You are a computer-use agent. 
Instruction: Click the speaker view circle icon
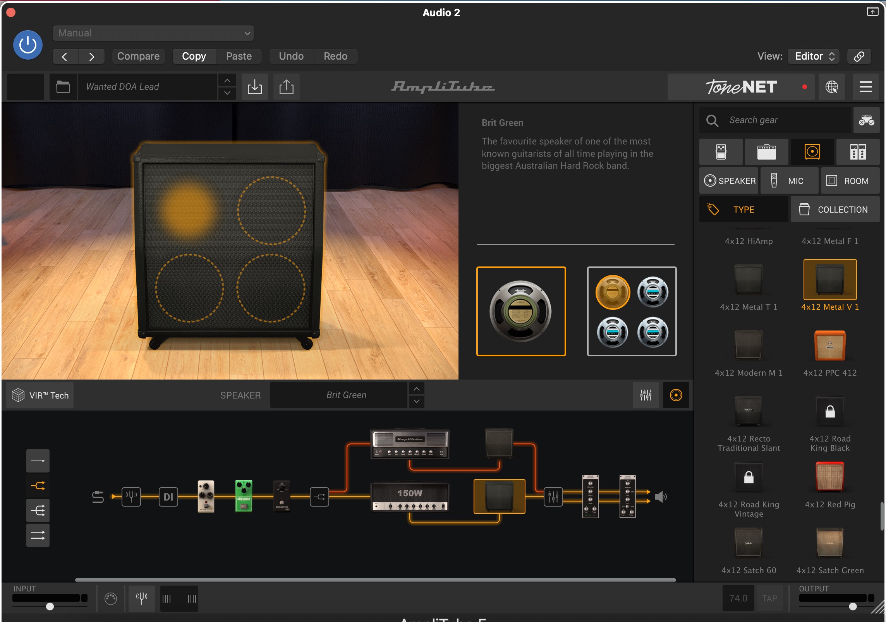[676, 395]
